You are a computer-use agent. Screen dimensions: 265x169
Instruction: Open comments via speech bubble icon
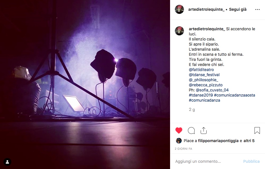point(191,131)
